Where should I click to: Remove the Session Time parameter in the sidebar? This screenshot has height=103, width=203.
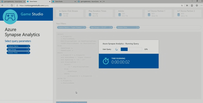tap(29, 53)
